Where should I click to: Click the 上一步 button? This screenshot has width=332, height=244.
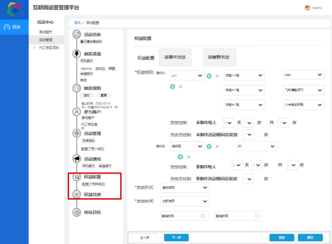pyautogui.click(x=144, y=237)
